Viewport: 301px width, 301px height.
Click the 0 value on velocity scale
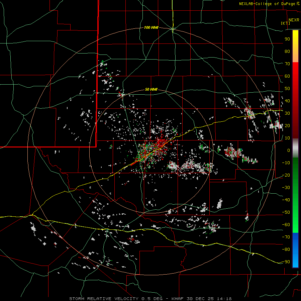tap(289, 150)
